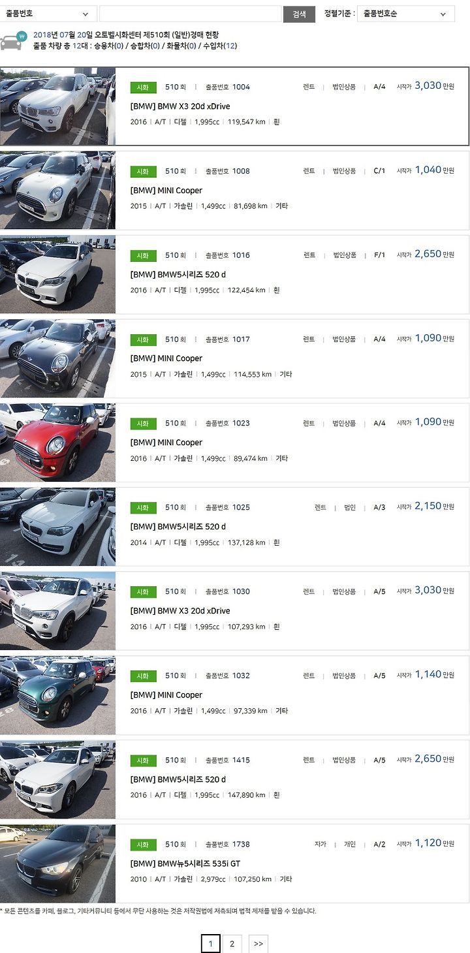Open the dark BMW 535i GT thumbnail
The image size is (470, 953).
[57, 864]
